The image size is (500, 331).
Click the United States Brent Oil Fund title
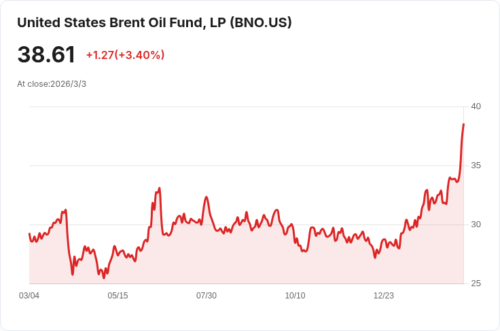click(x=122, y=22)
